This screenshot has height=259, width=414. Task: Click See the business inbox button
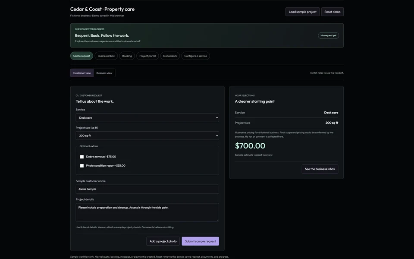[320, 169]
